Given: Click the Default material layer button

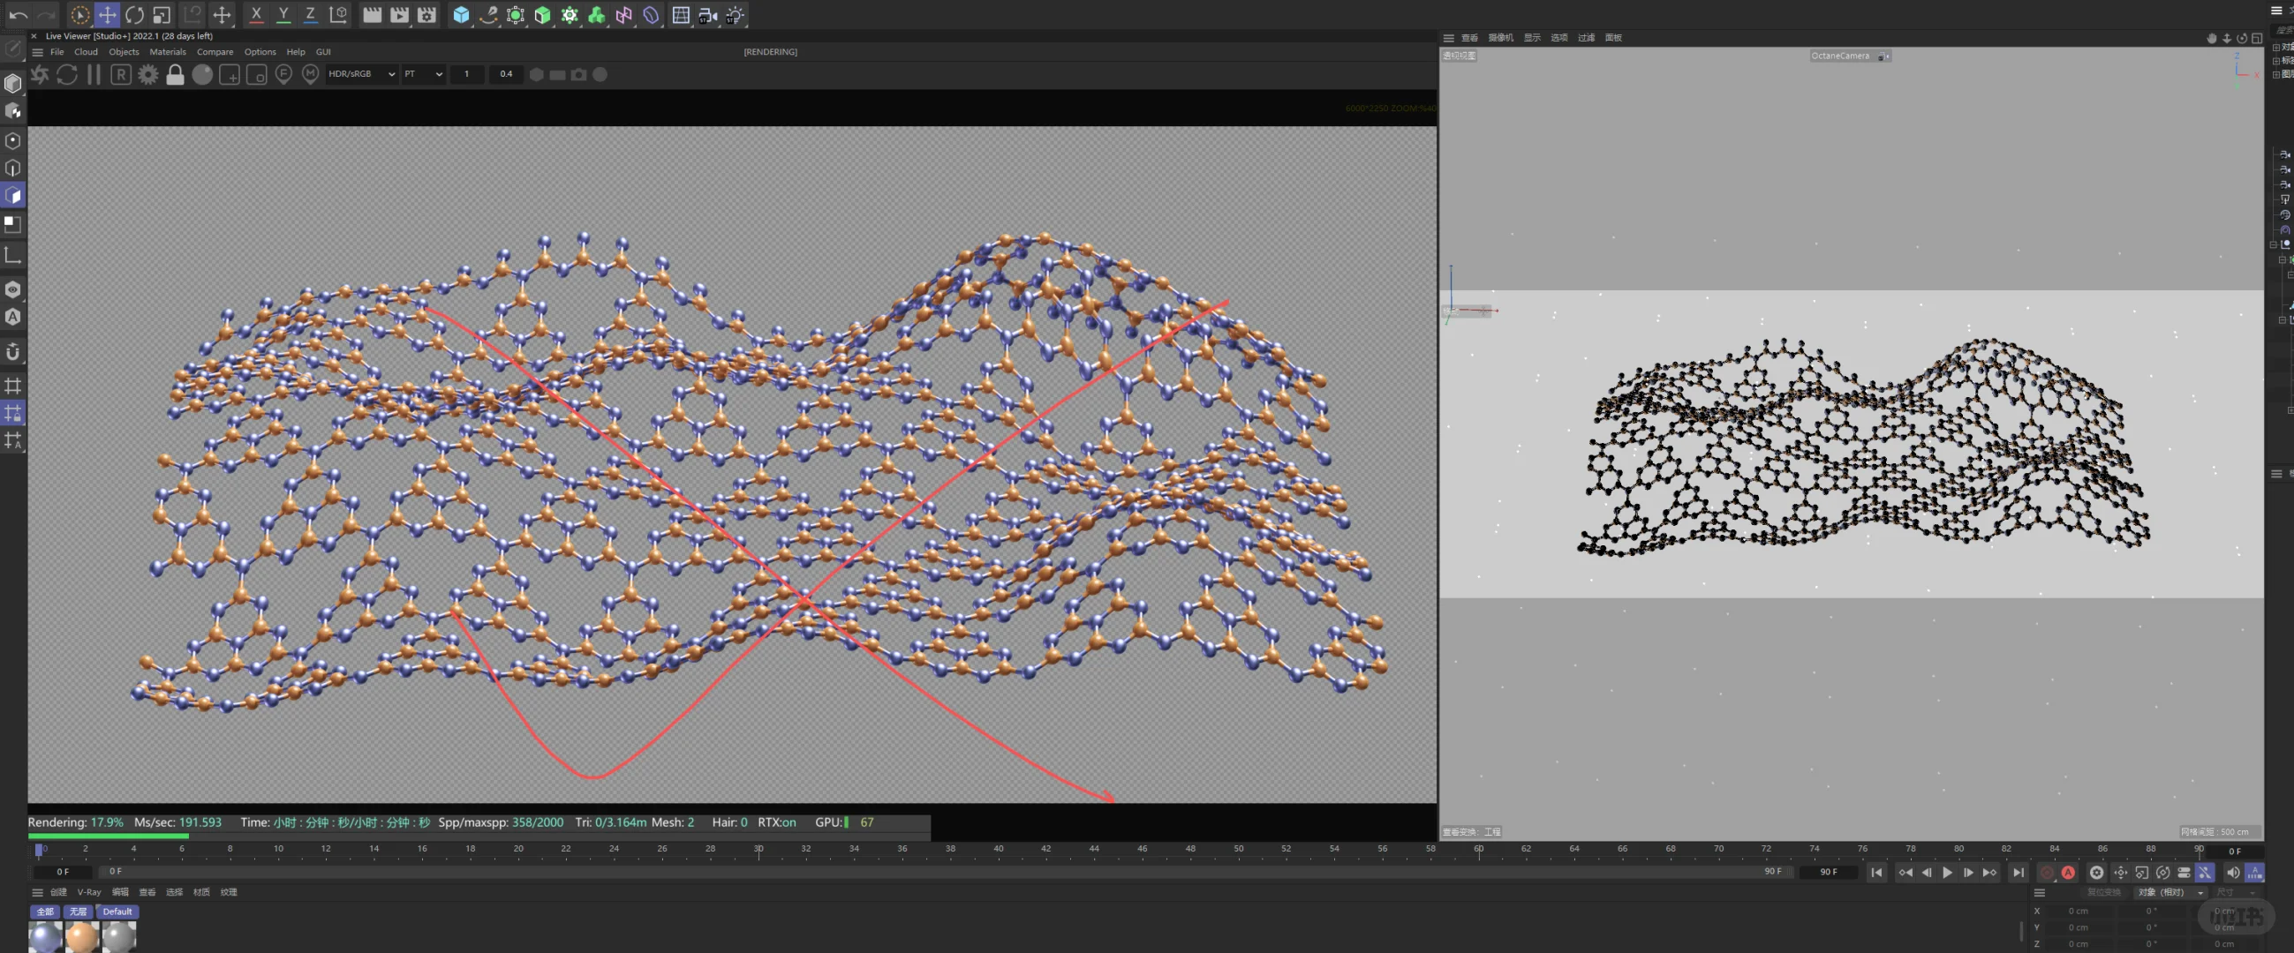Looking at the screenshot, I should (117, 912).
